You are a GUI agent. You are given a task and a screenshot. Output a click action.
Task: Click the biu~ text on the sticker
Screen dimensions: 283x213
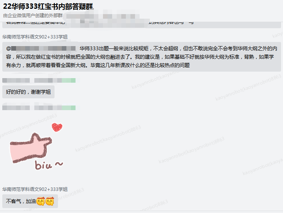coord(49,165)
